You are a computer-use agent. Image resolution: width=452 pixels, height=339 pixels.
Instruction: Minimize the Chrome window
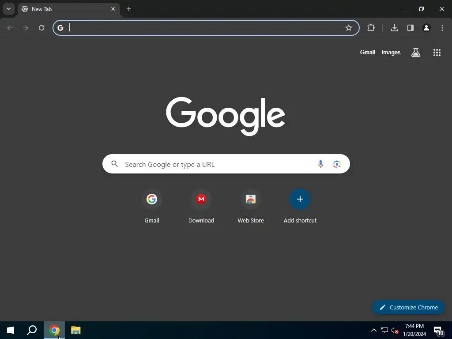tap(401, 9)
